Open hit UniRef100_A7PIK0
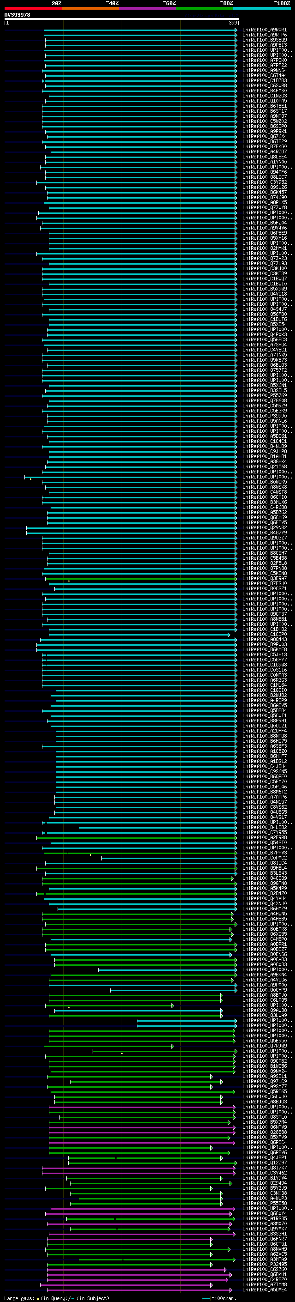Screen dimensions: 295x1302 264,60
